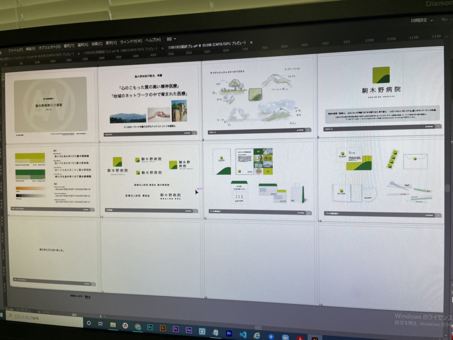Open Task View from the taskbar
453x340 pixels.
[101, 324]
